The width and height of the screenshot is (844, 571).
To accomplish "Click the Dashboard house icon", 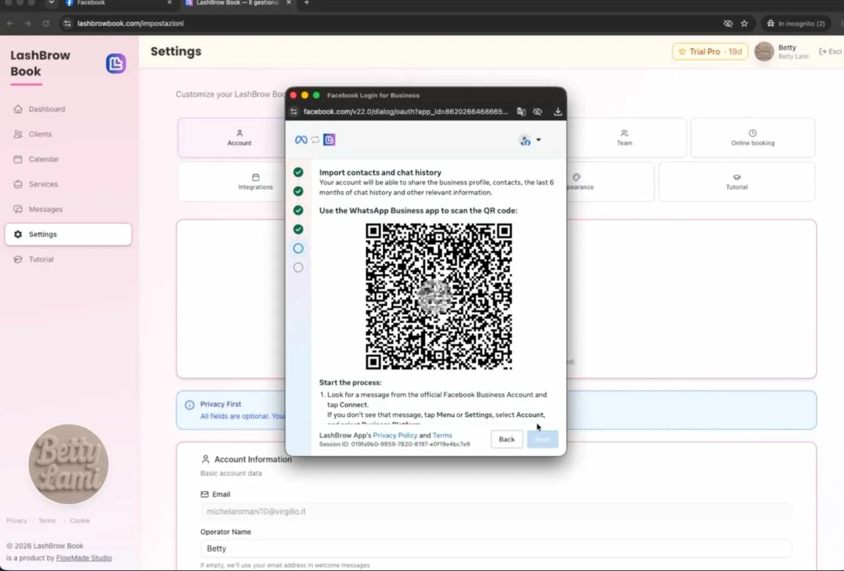I will click(x=18, y=109).
